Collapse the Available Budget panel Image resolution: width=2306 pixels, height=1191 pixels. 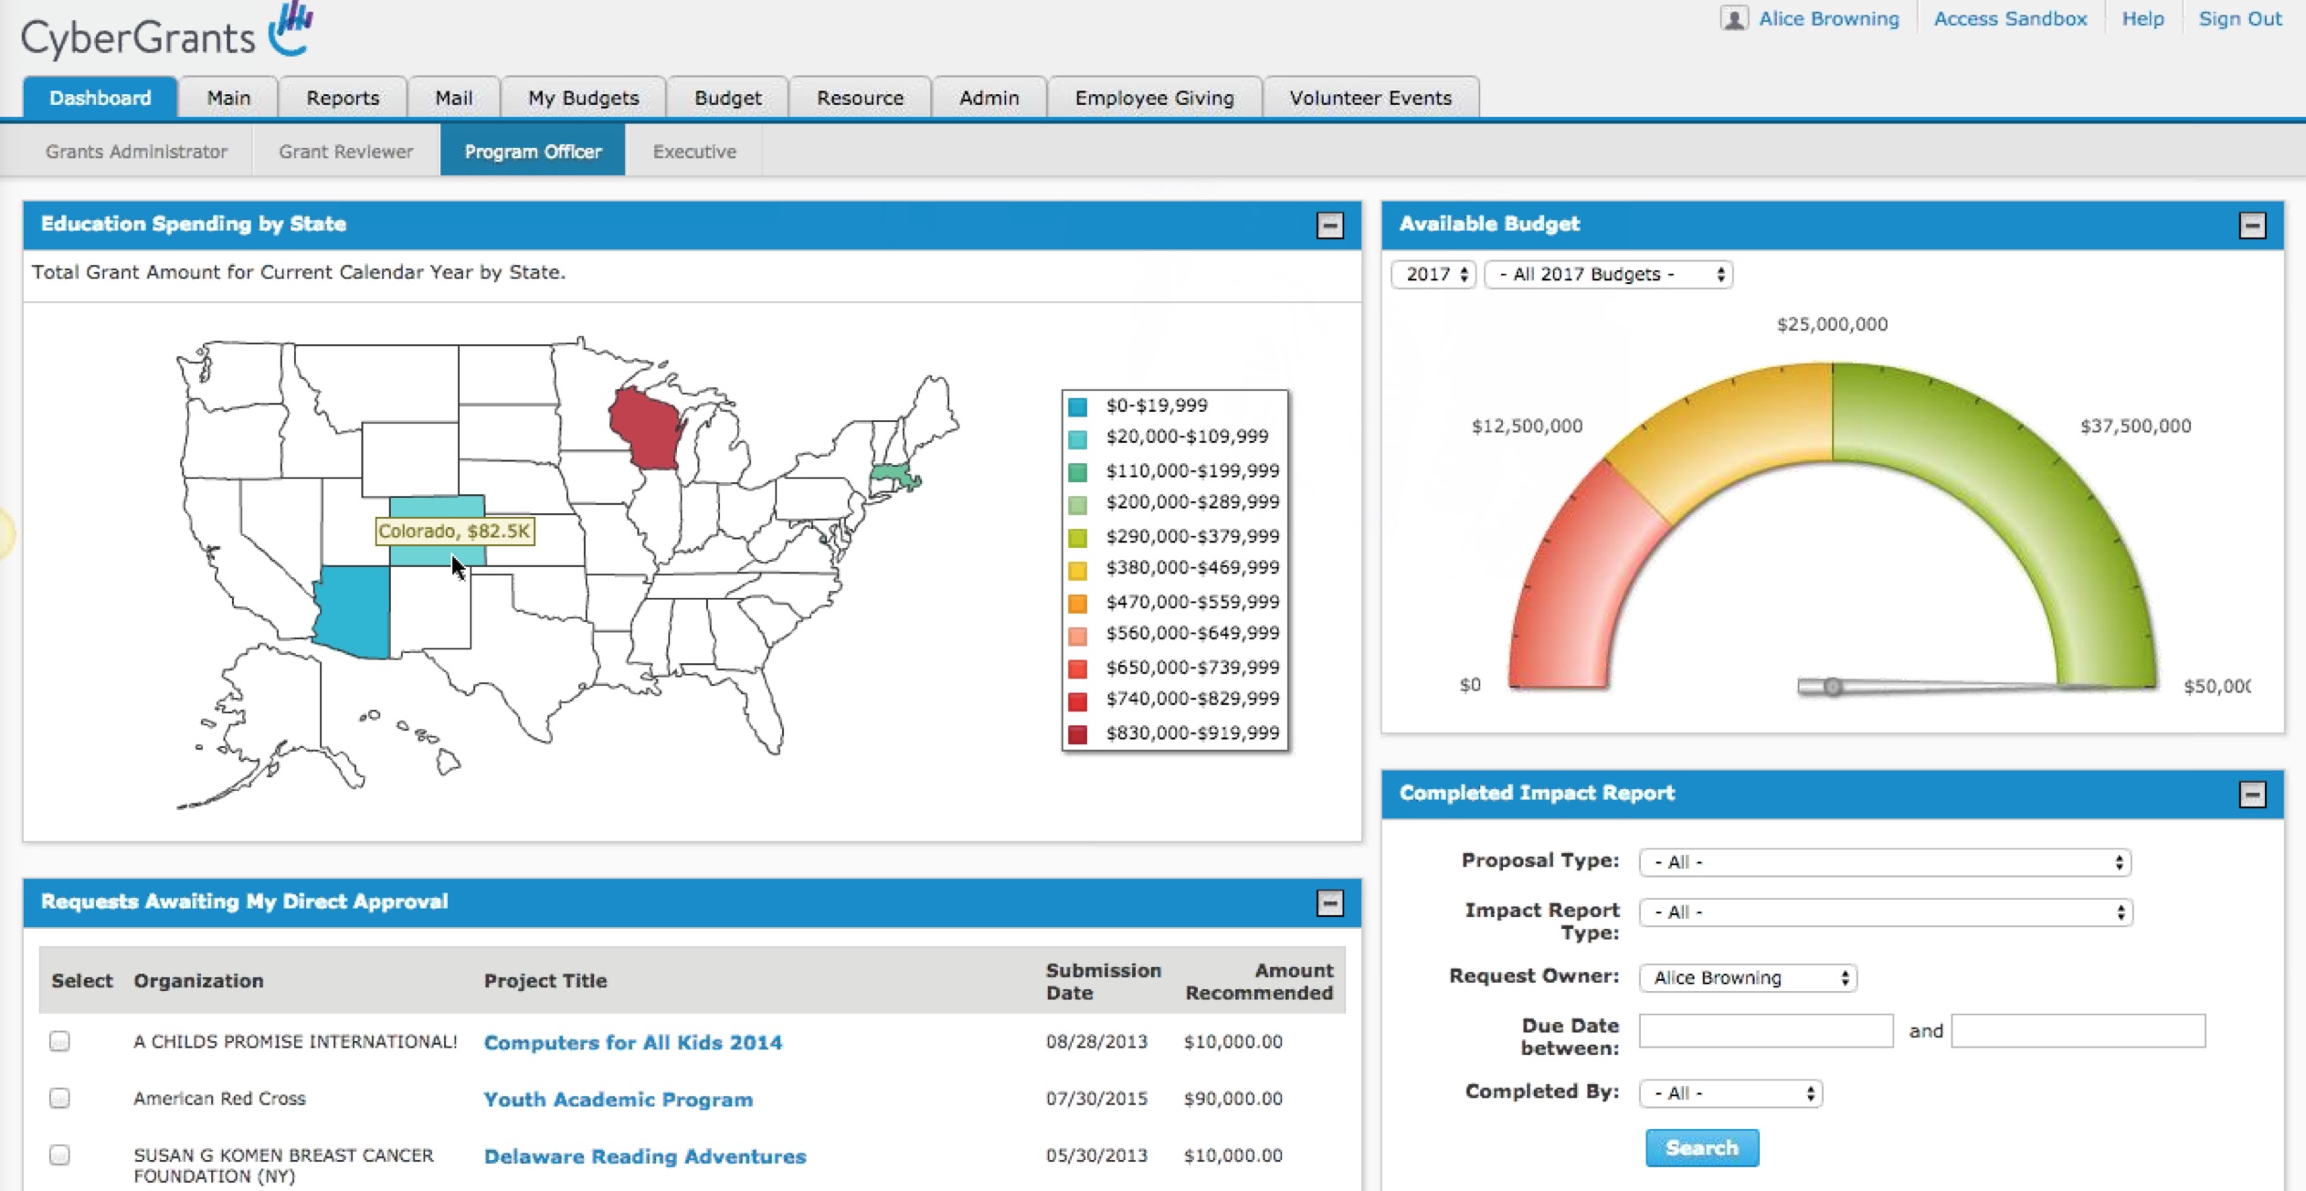2251,226
